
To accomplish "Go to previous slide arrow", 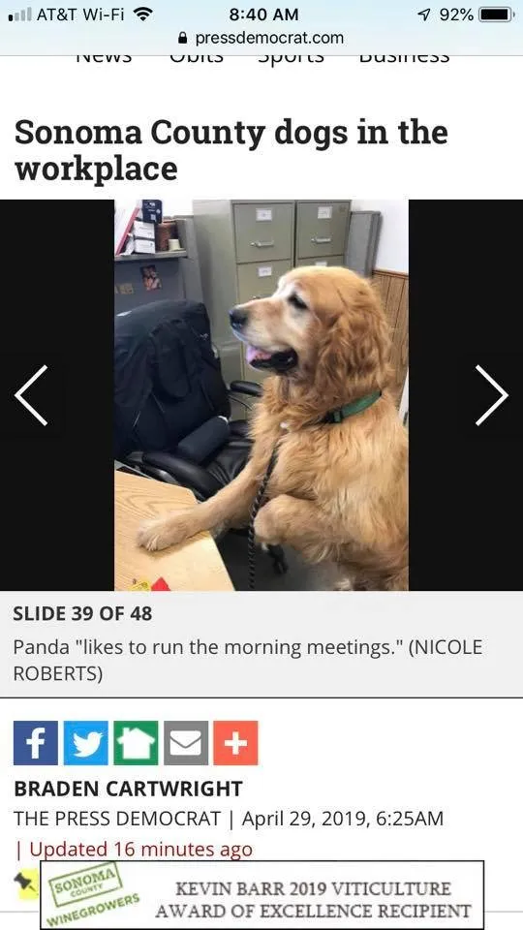I will [x=31, y=395].
